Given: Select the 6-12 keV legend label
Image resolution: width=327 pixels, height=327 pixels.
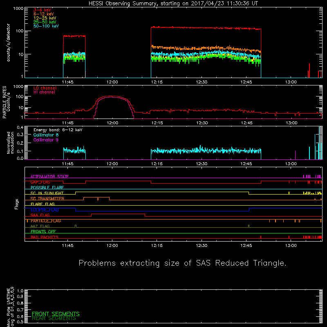Looking at the screenshot, I should click(44, 14).
